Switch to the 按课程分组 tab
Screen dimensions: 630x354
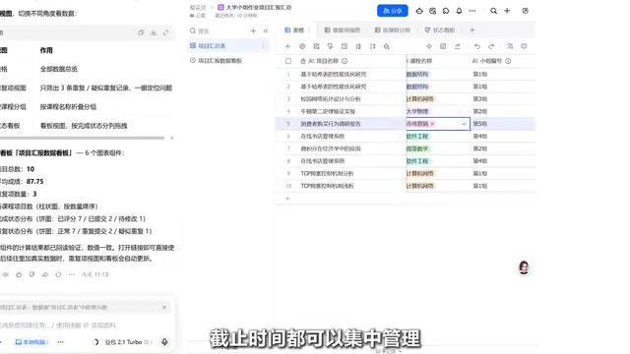[x=393, y=30]
